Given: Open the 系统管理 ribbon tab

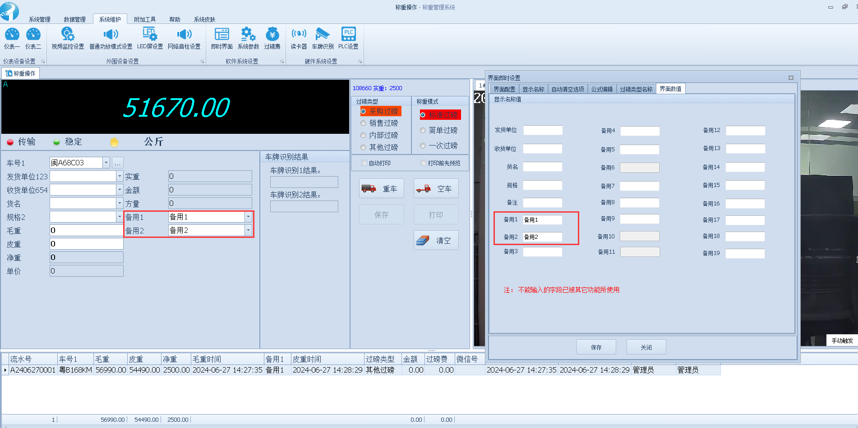Looking at the screenshot, I should click(x=40, y=19).
